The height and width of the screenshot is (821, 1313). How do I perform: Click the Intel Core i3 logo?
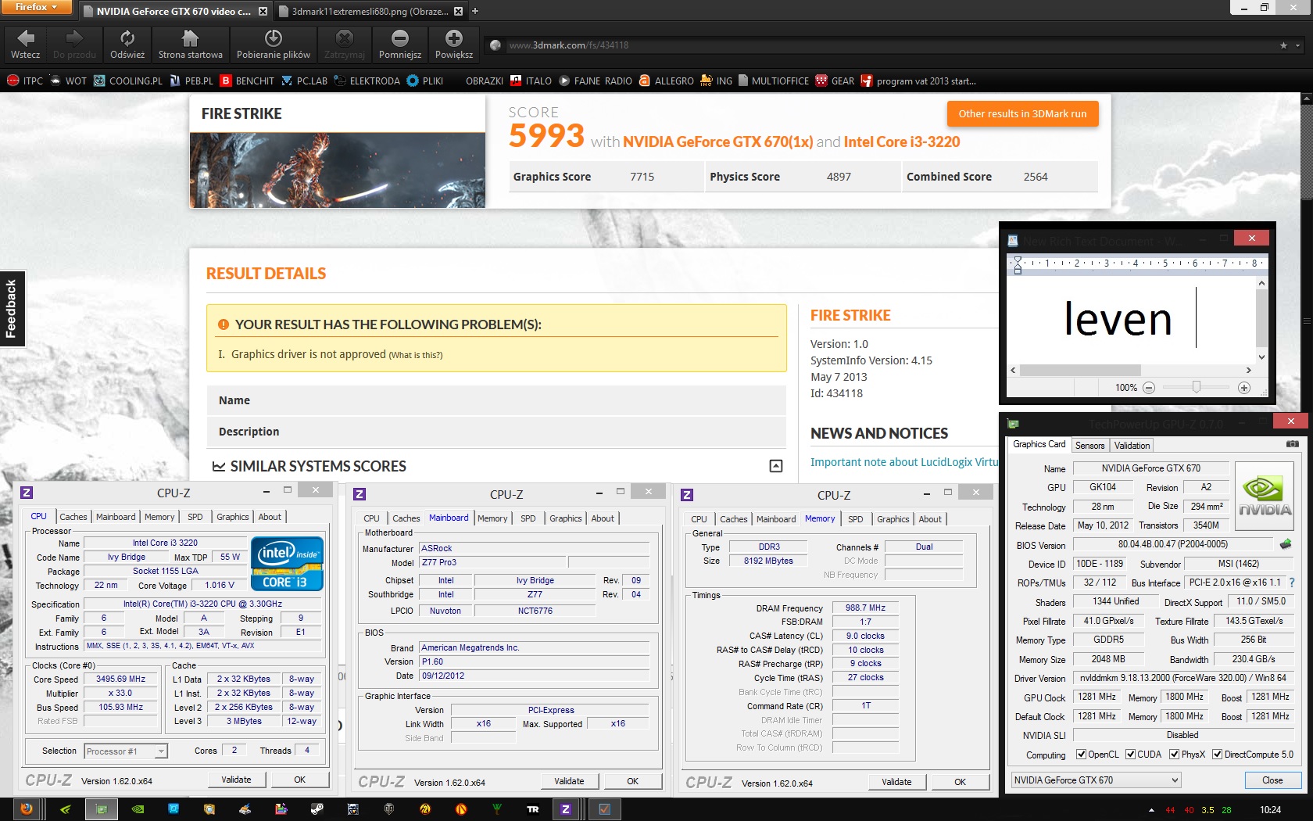coord(287,563)
